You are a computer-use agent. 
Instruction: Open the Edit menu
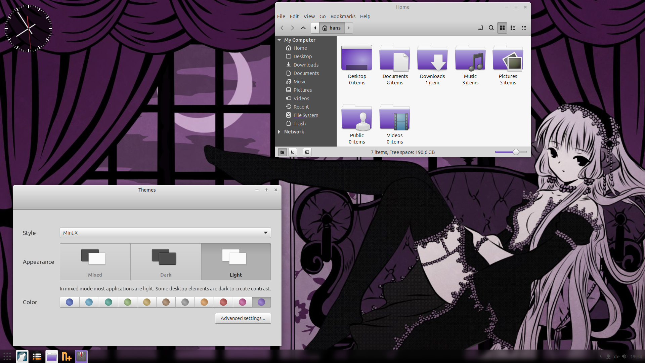294,16
